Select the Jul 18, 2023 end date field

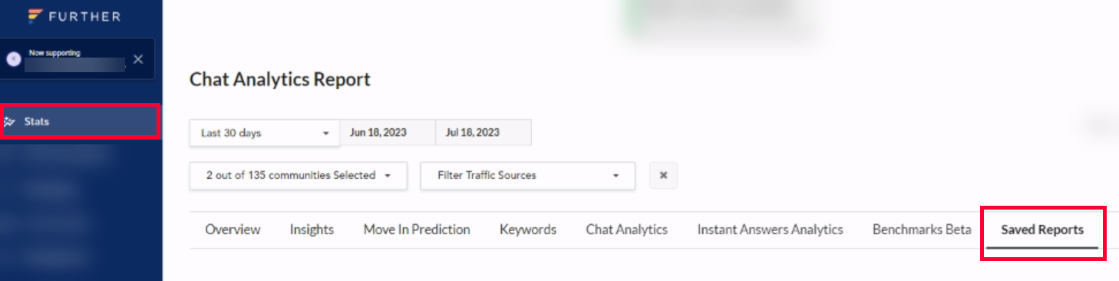(484, 132)
